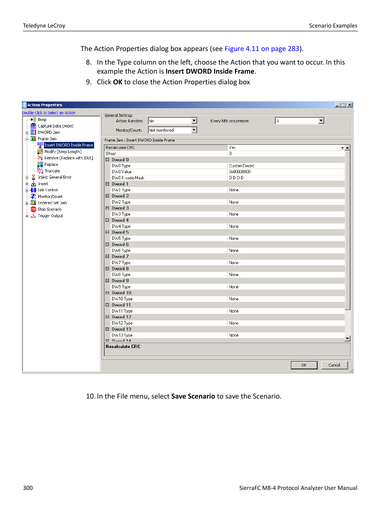Screen dimensions: 392x508
Task: Click the Insert DWORD Inside Frame icon
Action: [40, 145]
